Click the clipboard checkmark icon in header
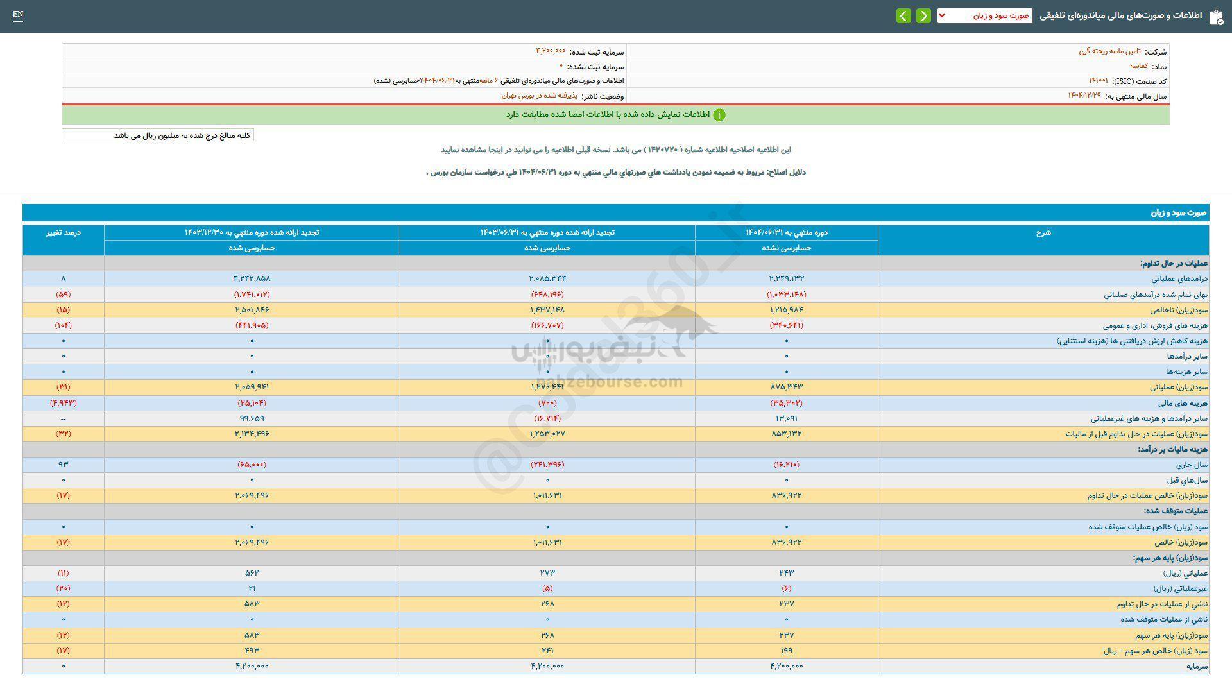 tap(1215, 17)
